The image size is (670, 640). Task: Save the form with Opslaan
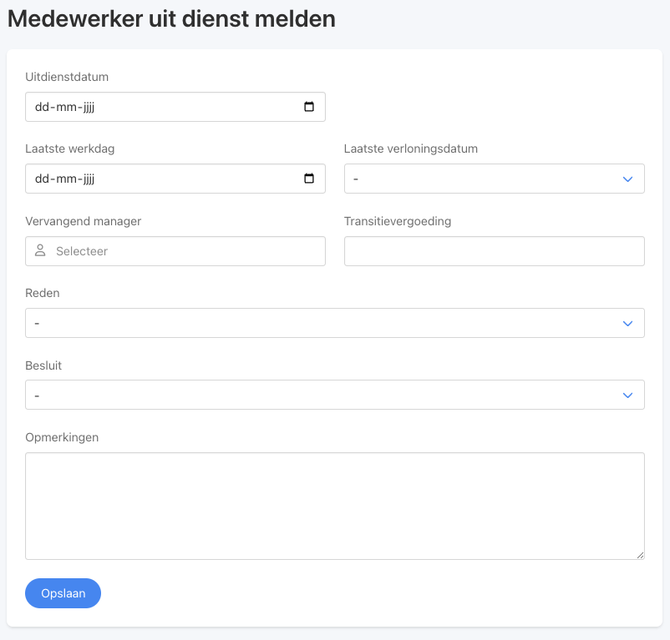pyautogui.click(x=63, y=593)
